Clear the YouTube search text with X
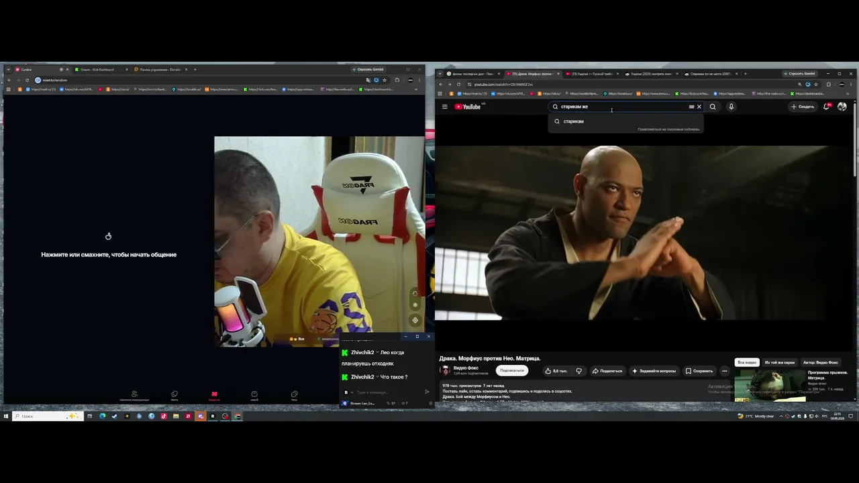 [x=699, y=107]
